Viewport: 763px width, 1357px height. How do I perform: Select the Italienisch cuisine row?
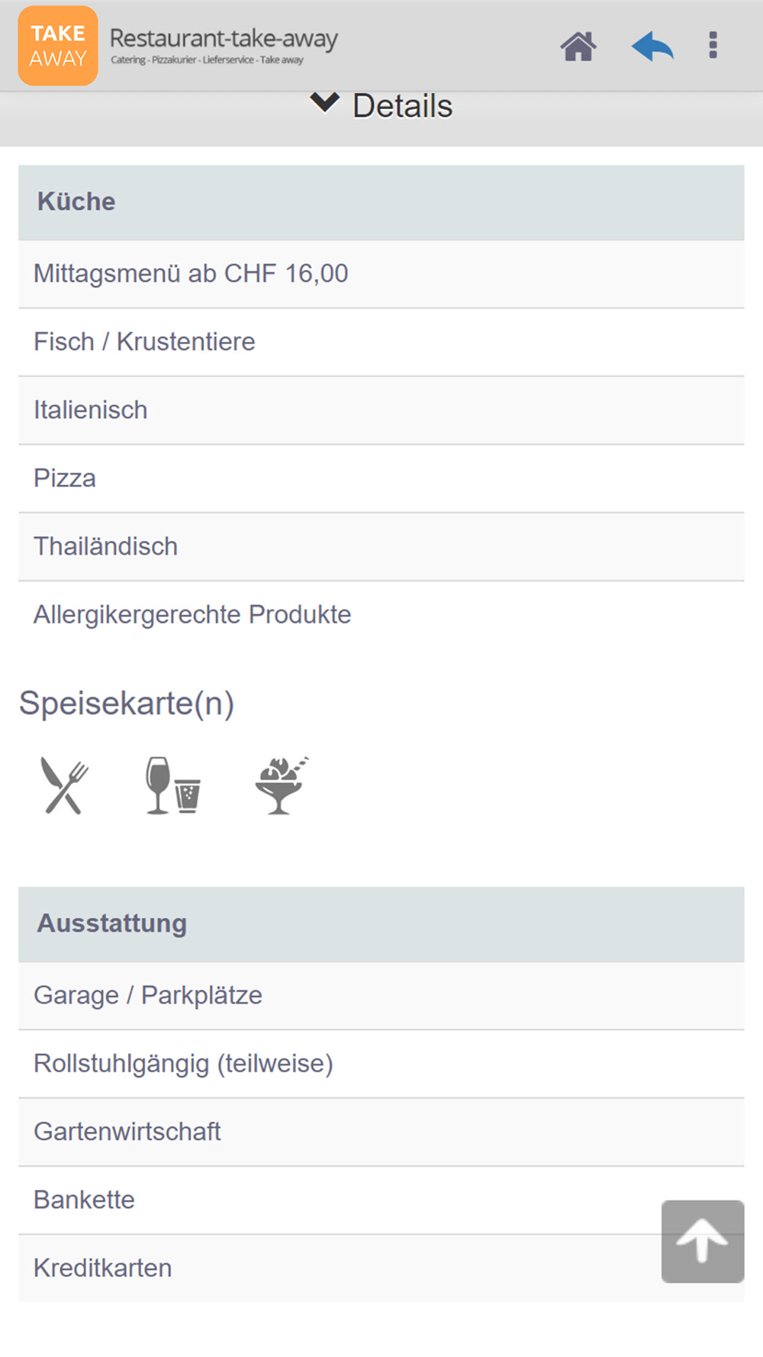(x=381, y=411)
